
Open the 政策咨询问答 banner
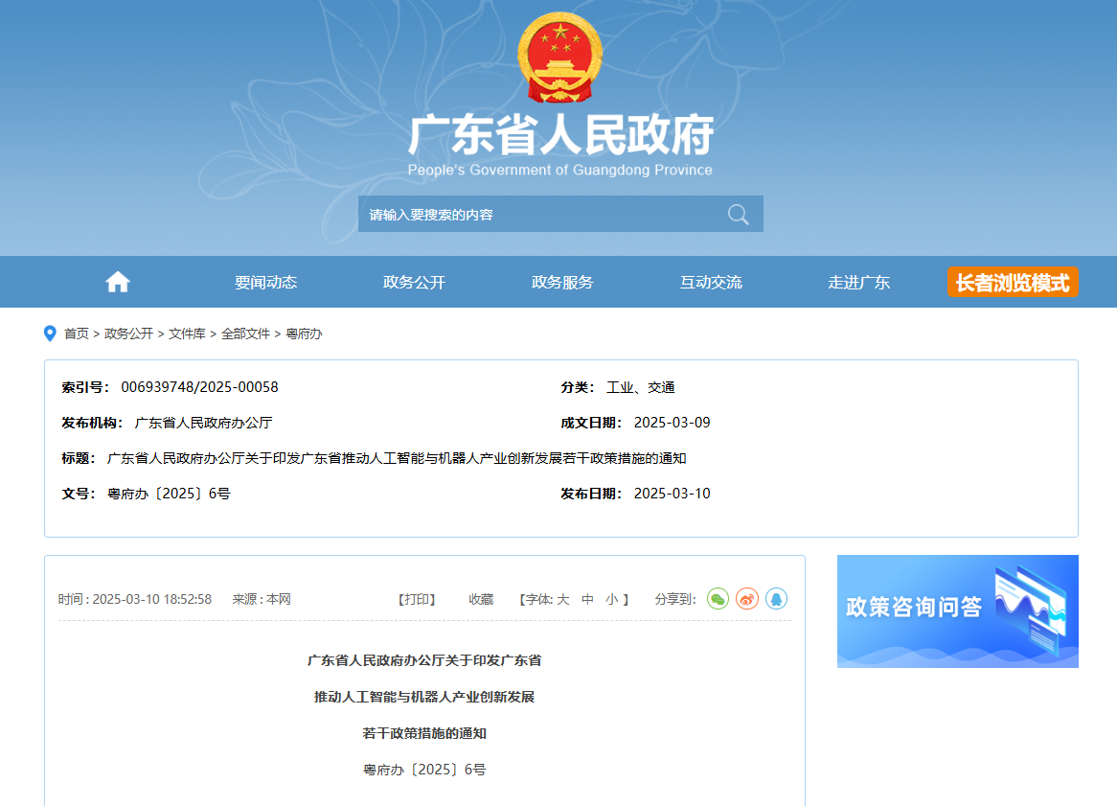pos(957,610)
